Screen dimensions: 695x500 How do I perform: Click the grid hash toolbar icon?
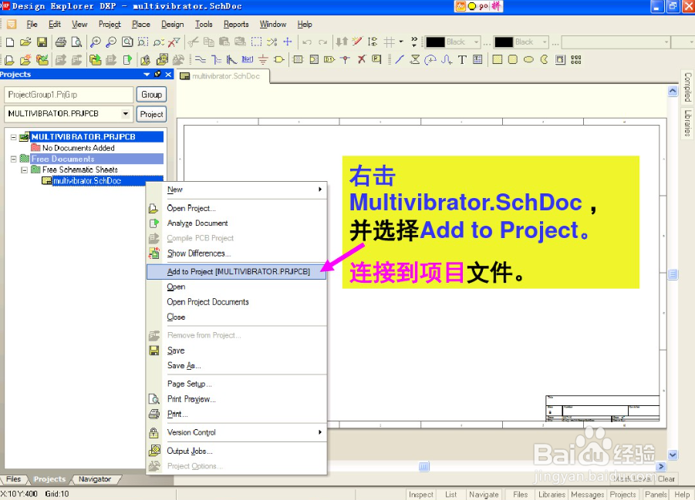pos(389,42)
